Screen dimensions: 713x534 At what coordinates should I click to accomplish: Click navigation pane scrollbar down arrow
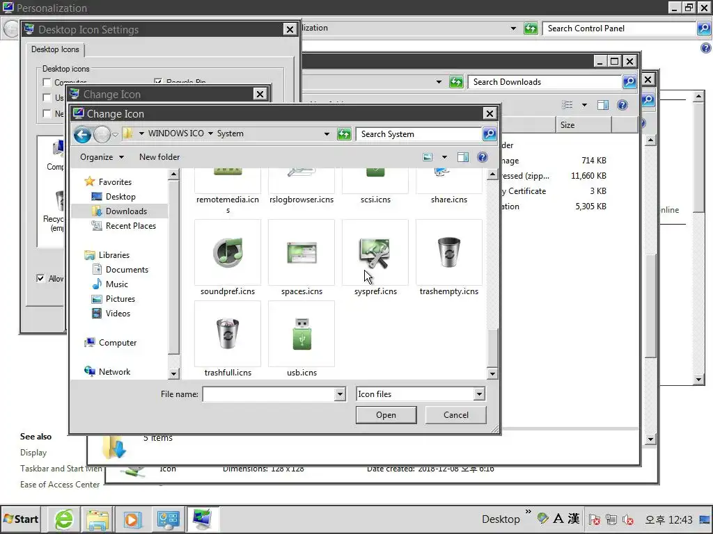click(173, 373)
